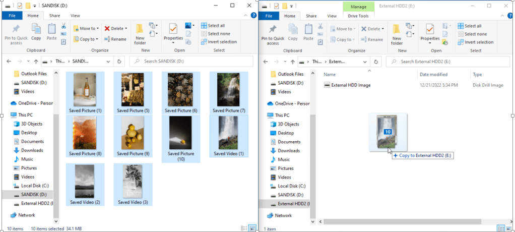Image resolution: width=515 pixels, height=232 pixels.
Task: Open OneDrive in External HDD2 sidebar
Action: [288, 103]
